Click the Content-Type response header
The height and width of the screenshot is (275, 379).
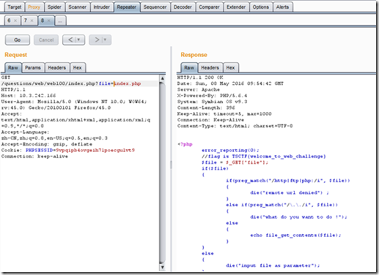235,126
